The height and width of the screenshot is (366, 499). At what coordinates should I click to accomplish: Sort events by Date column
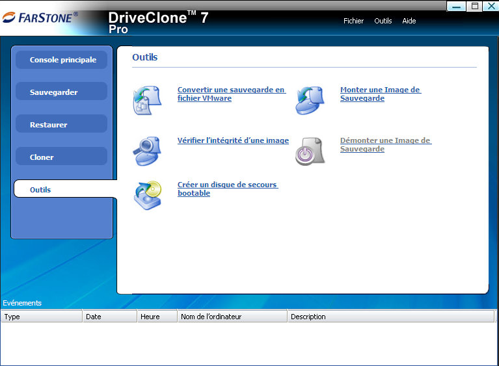click(110, 317)
